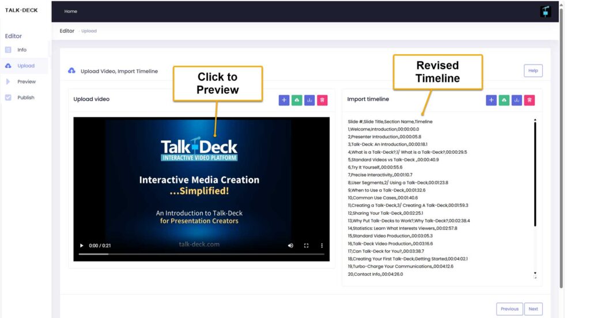The height and width of the screenshot is (318, 590).
Task: Click the download icon in Upload video panel
Action: (309, 100)
